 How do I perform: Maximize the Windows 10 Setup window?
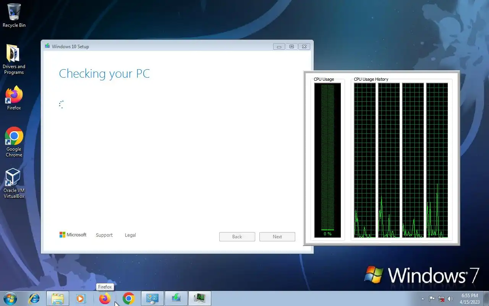291,47
